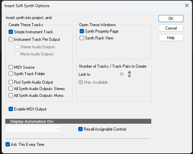193x154 pixels.
Task: Close the Insert Soft Synth Options dialog
Action: 187,5
